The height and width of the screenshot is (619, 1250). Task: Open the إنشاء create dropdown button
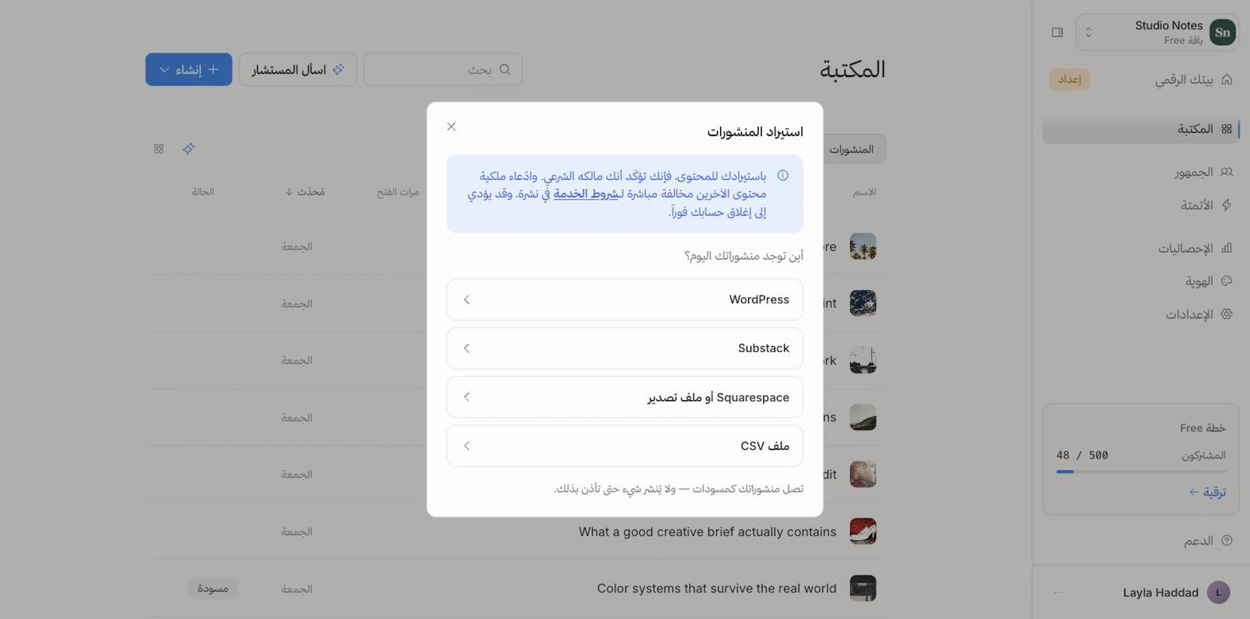tap(189, 69)
